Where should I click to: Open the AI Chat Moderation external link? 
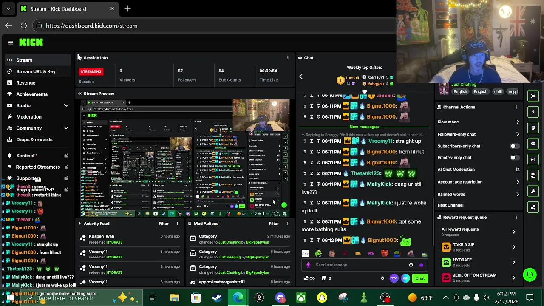coord(518,170)
